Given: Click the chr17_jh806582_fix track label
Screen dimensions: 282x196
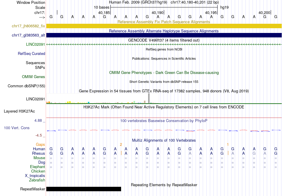Looking at the screenshot, I should (28, 26).
